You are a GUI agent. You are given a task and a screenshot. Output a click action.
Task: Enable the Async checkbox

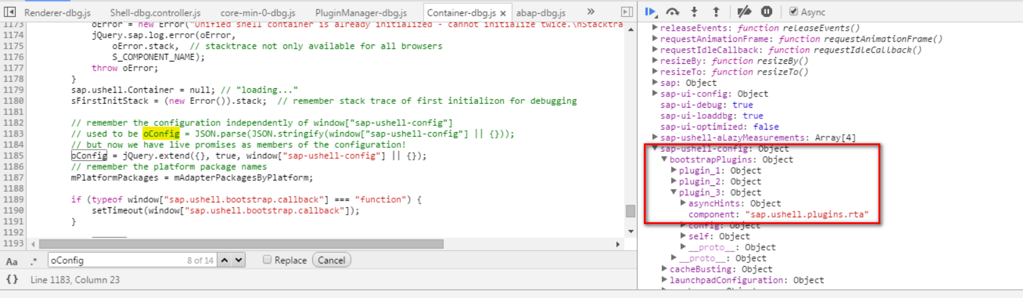[x=793, y=12]
